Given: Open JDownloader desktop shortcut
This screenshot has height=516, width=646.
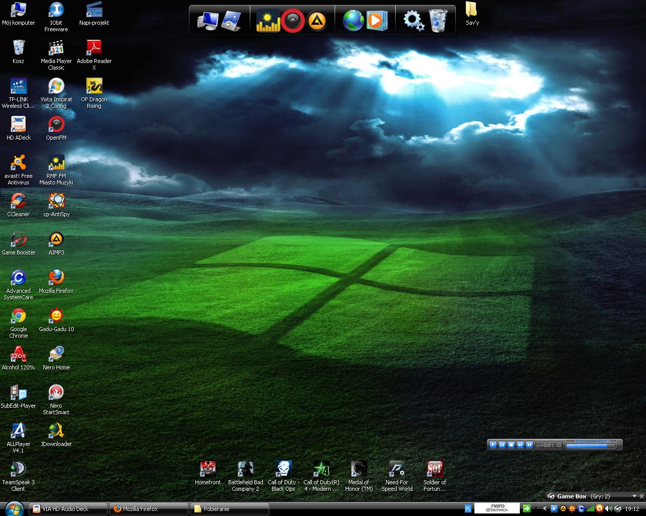Looking at the screenshot, I should (56, 435).
